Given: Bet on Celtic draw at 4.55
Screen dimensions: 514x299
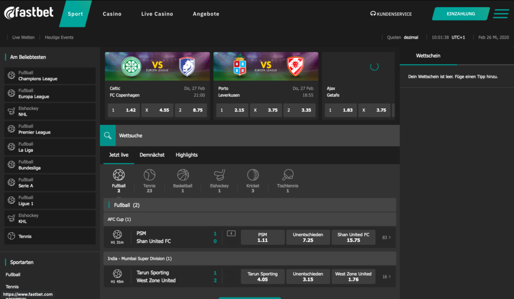Looking at the screenshot, I should point(157,110).
